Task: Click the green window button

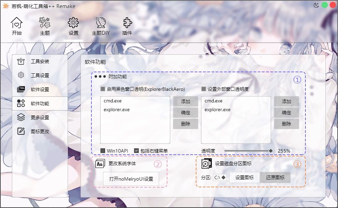Action: [x=325, y=5]
